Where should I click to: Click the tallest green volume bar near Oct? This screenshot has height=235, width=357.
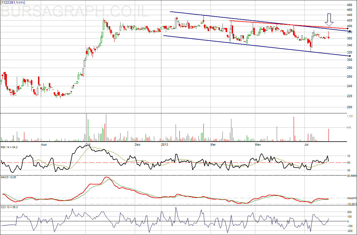tap(87, 128)
